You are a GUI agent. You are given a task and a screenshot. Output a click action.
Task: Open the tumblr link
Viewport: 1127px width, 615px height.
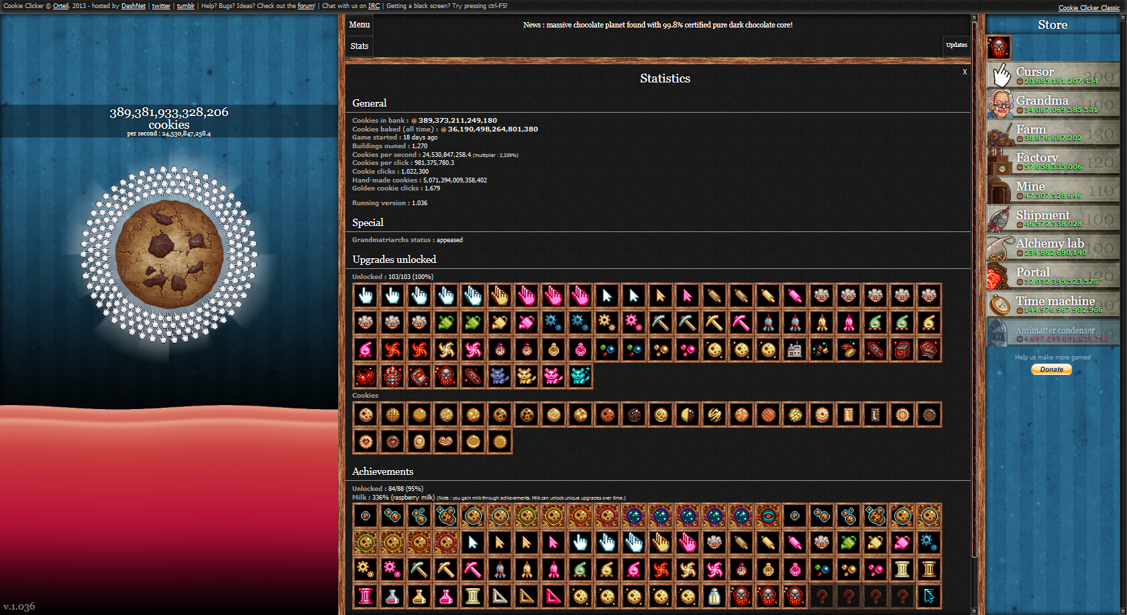186,6
